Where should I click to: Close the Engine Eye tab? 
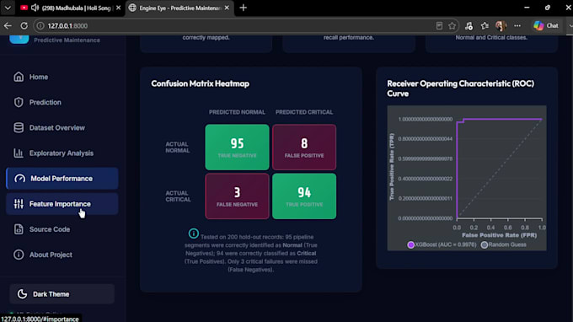pyautogui.click(x=227, y=8)
